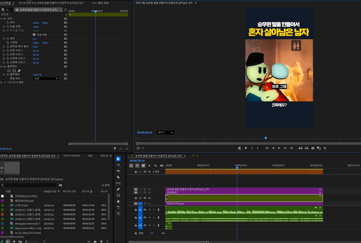Viewport: 361px width, 243px height.
Task: Click the program monitor play button
Action: coord(279,148)
